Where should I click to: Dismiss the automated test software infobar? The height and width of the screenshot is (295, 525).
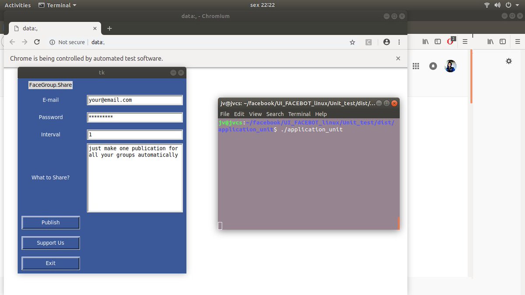tap(398, 58)
